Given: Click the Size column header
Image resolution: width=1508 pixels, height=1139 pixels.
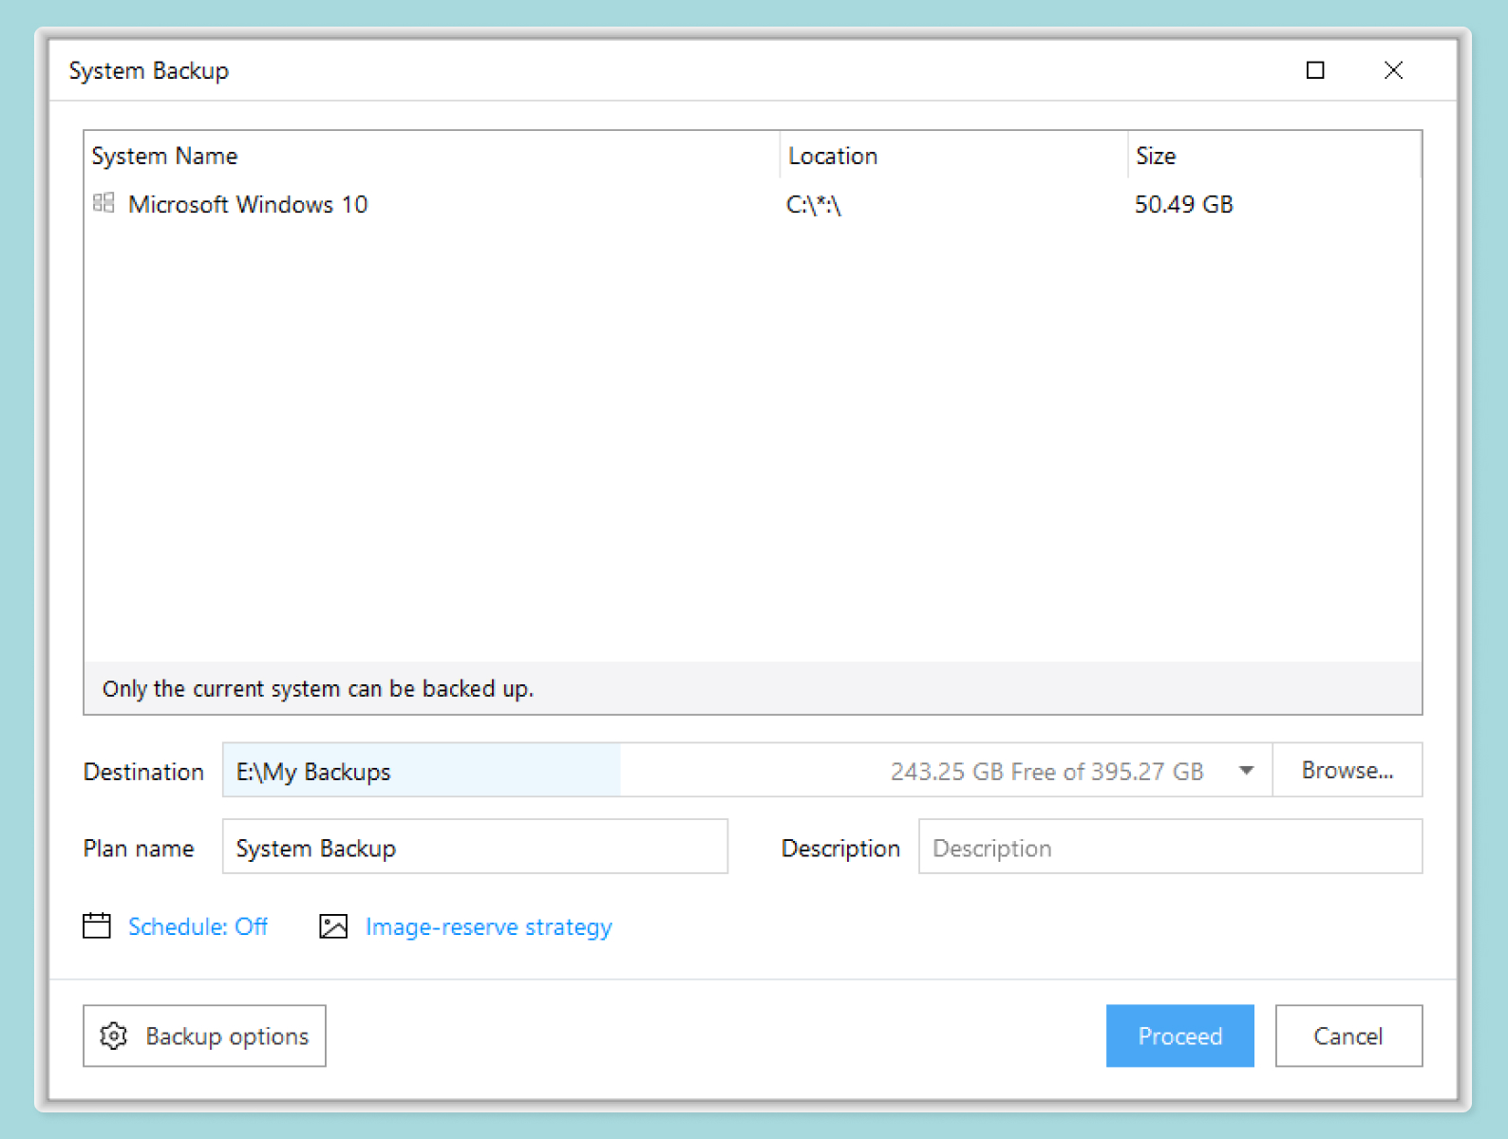Looking at the screenshot, I should [1156, 156].
